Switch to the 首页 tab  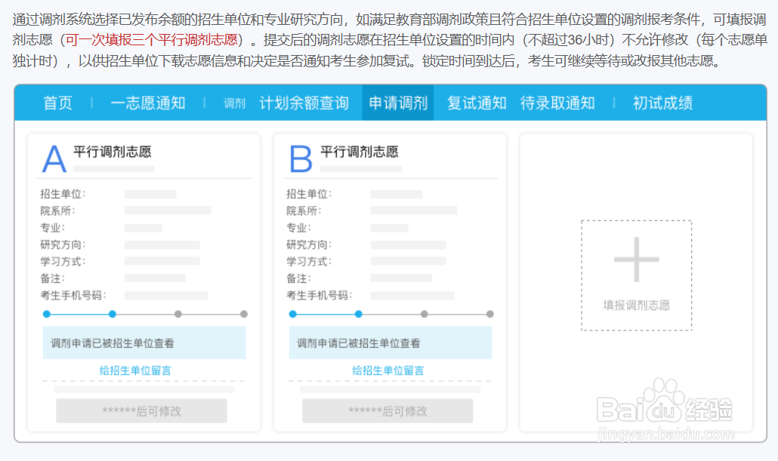pyautogui.click(x=57, y=103)
